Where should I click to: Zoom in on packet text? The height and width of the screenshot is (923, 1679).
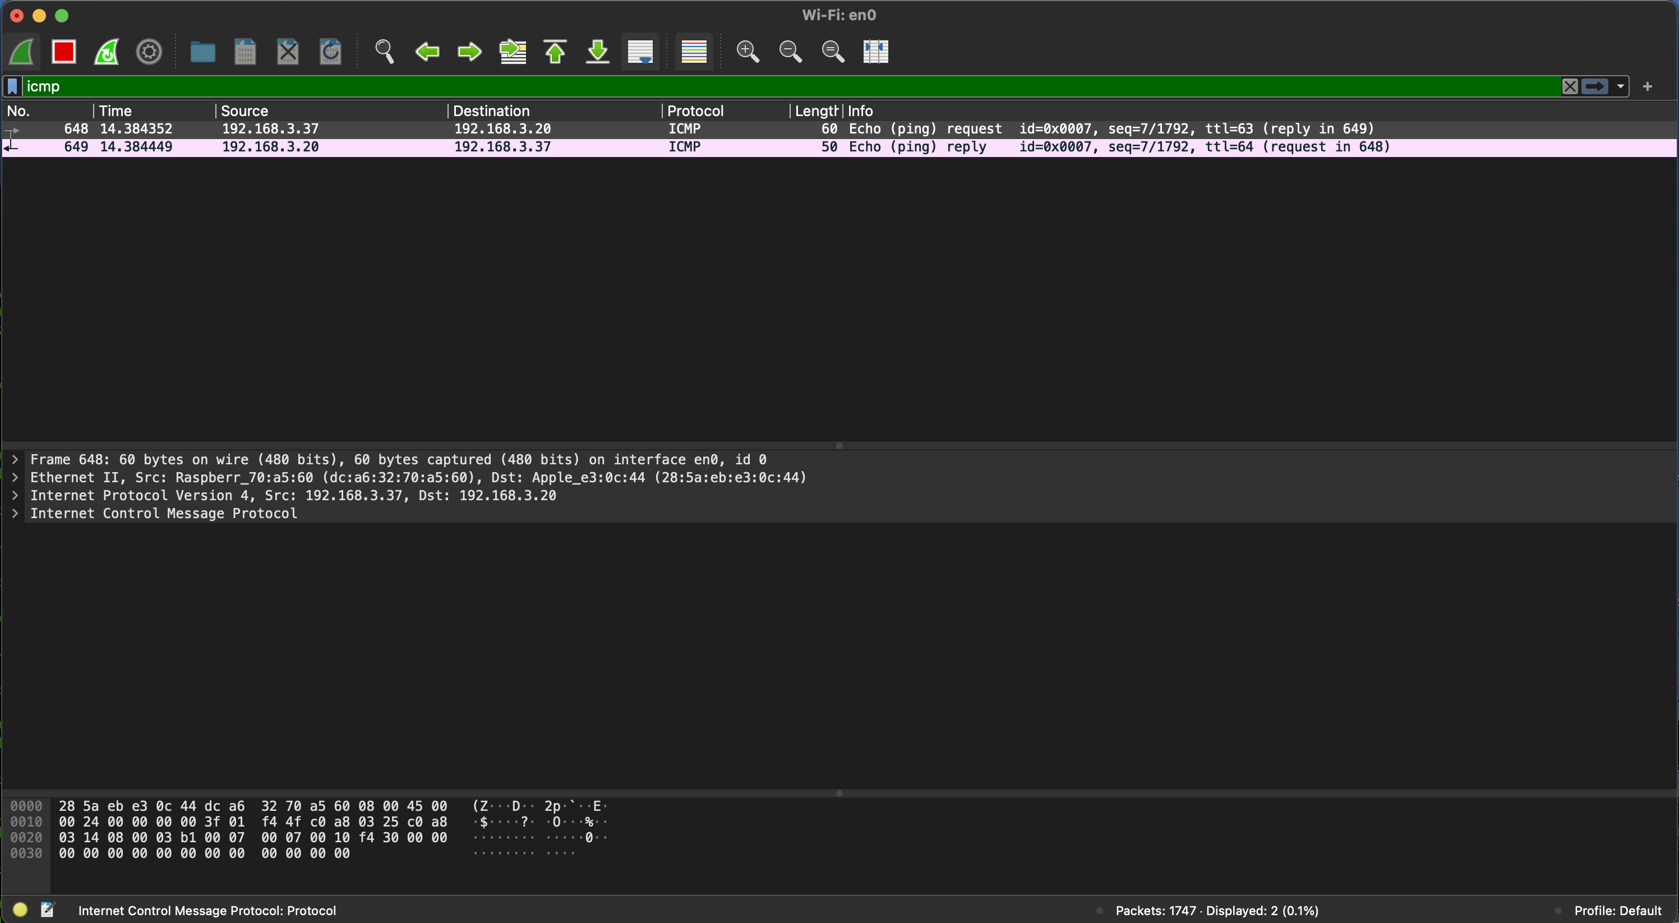748,52
